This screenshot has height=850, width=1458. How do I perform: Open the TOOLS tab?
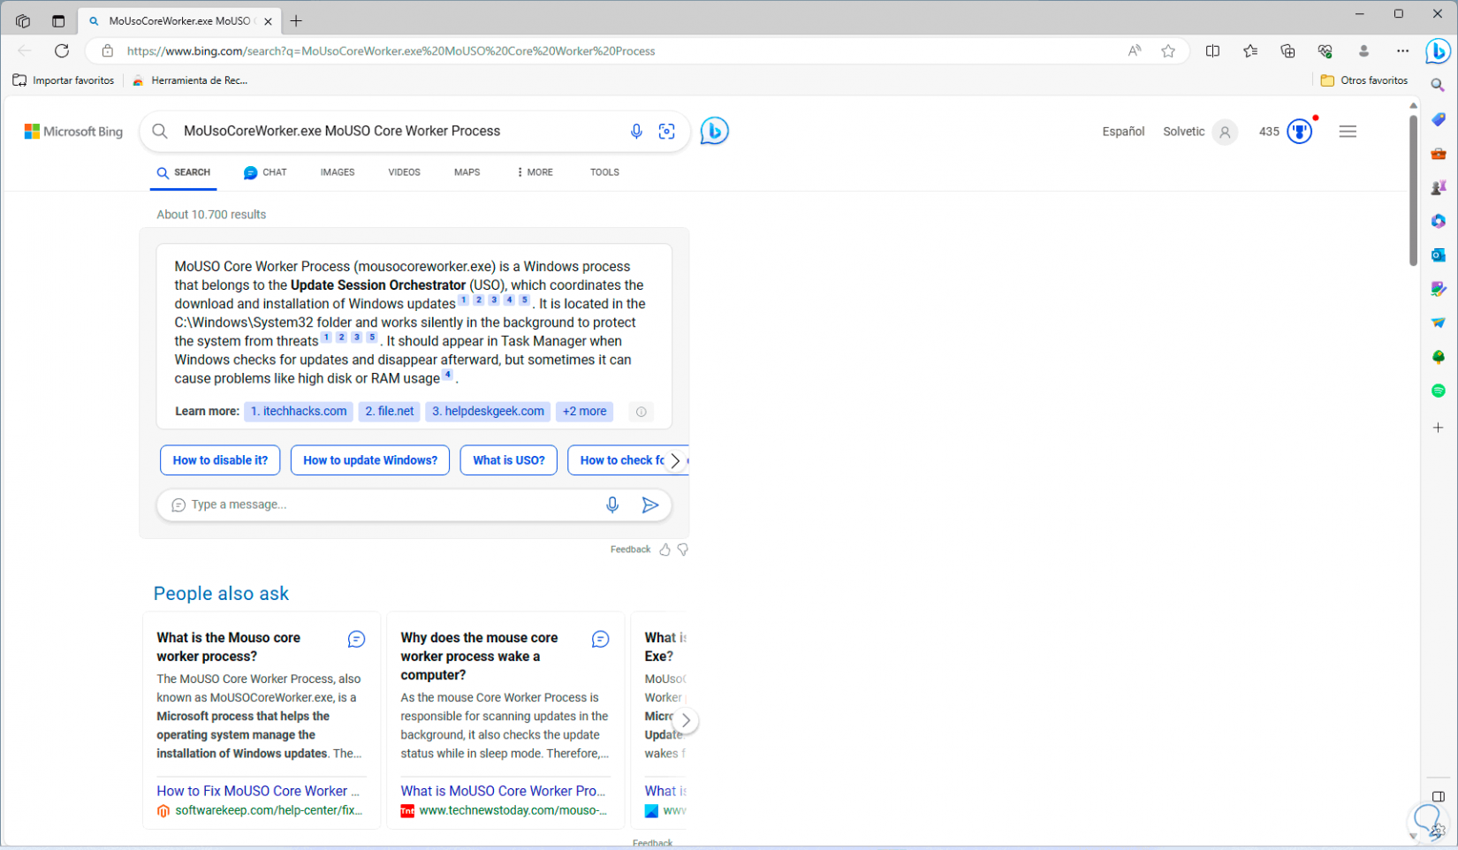point(604,172)
